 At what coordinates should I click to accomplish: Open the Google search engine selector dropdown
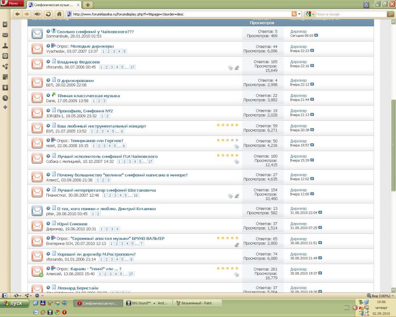[310, 14]
